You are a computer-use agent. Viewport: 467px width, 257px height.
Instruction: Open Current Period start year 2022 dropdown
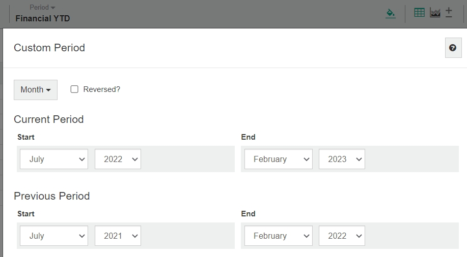[x=118, y=159]
